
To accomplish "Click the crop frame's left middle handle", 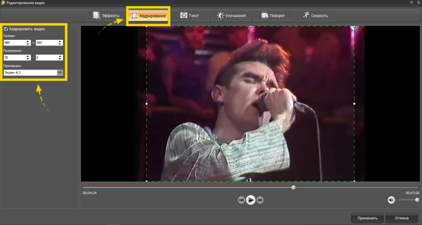I will click(x=146, y=104).
